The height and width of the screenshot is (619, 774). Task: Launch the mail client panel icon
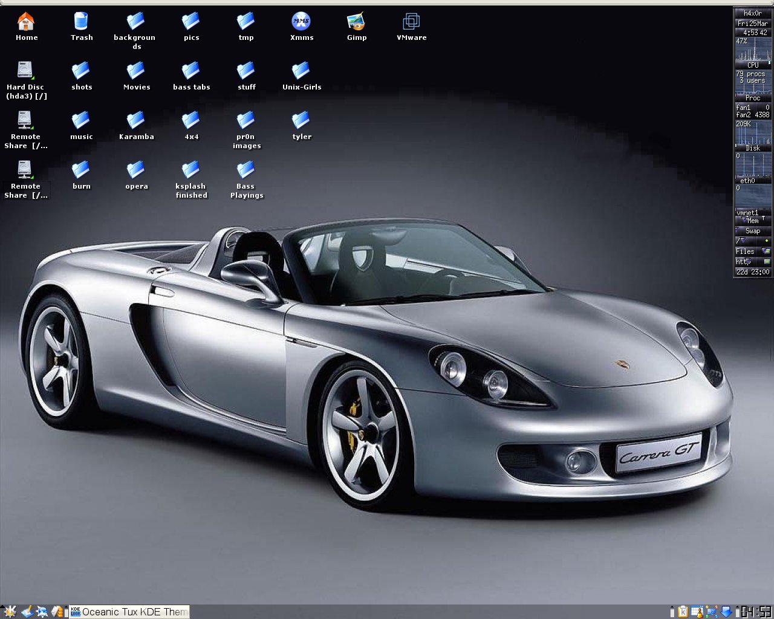click(x=57, y=612)
